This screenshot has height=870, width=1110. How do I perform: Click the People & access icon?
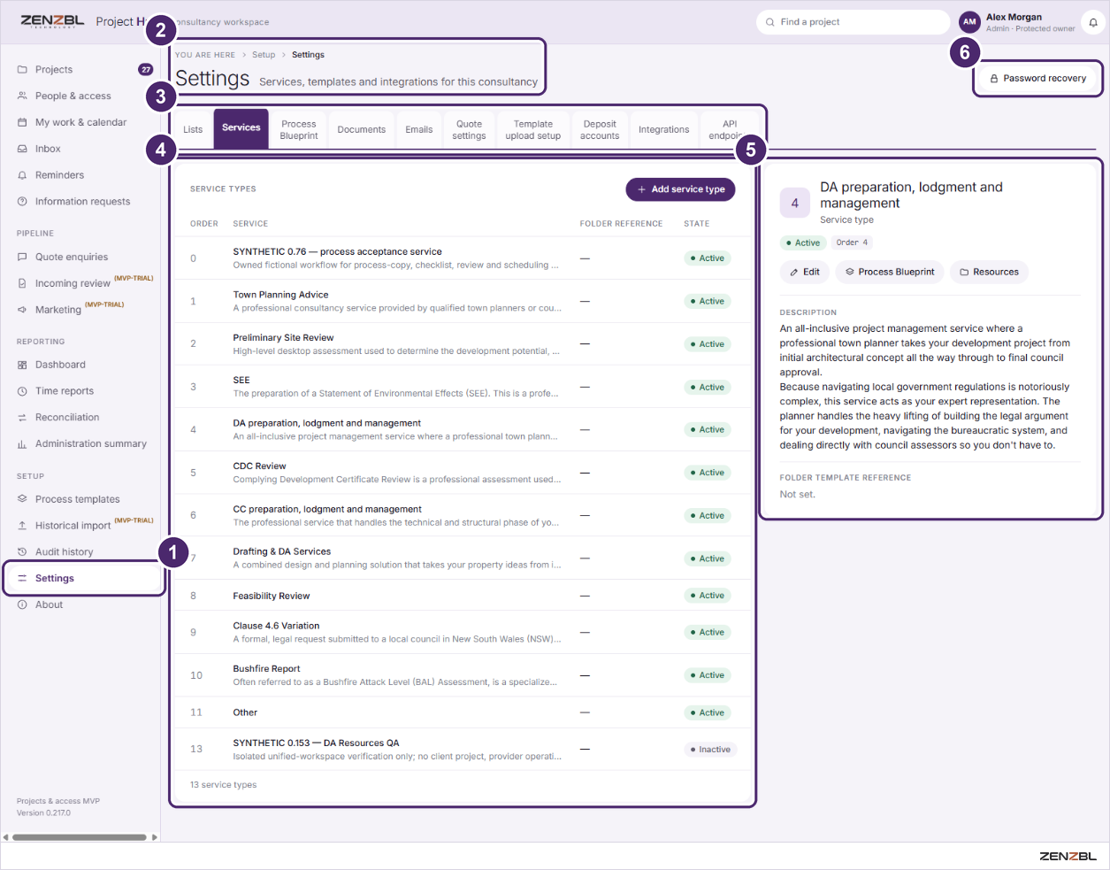(x=22, y=96)
